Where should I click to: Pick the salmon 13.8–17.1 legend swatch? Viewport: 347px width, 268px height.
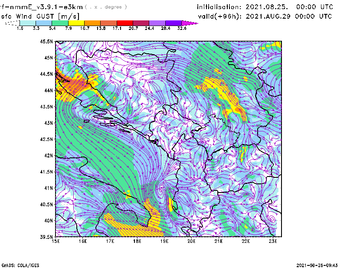[109, 23]
